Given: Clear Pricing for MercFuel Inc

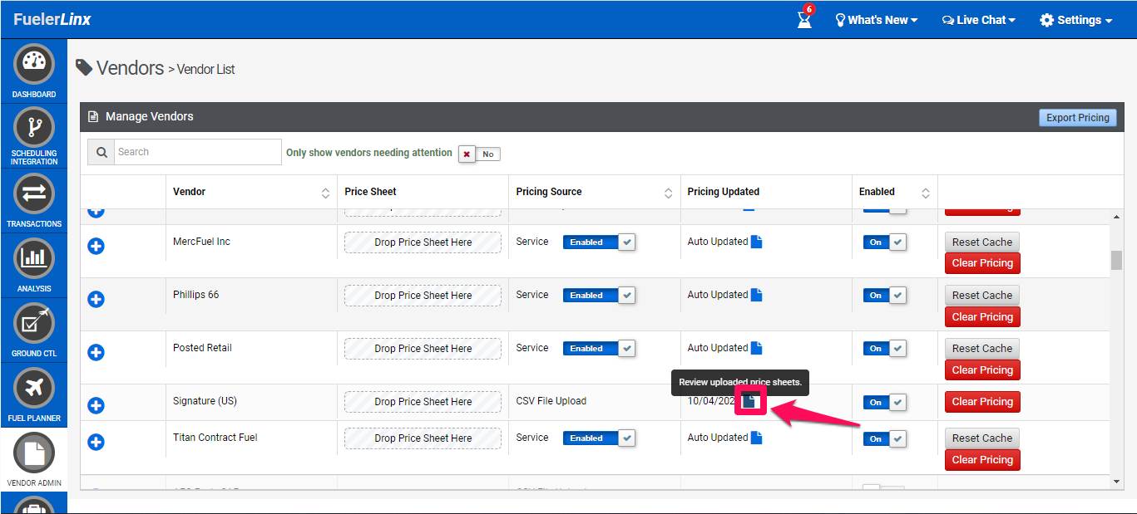Looking at the screenshot, I should pyautogui.click(x=982, y=263).
